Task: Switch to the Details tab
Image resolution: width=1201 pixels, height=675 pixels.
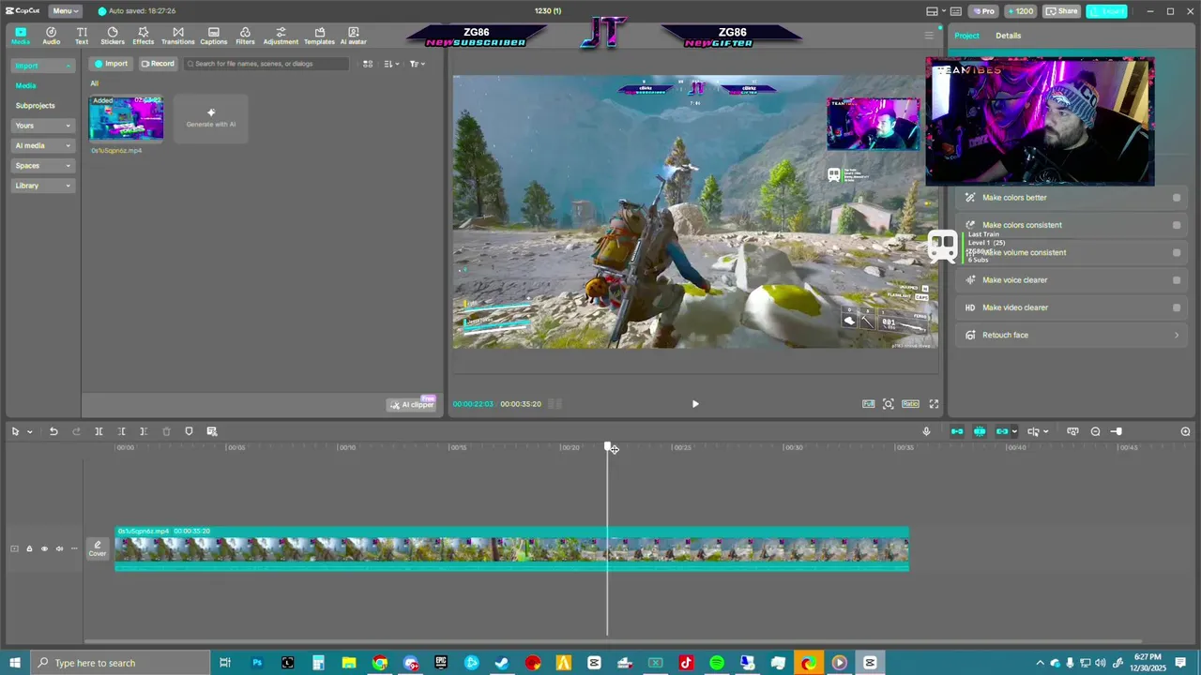Action: click(x=1009, y=36)
